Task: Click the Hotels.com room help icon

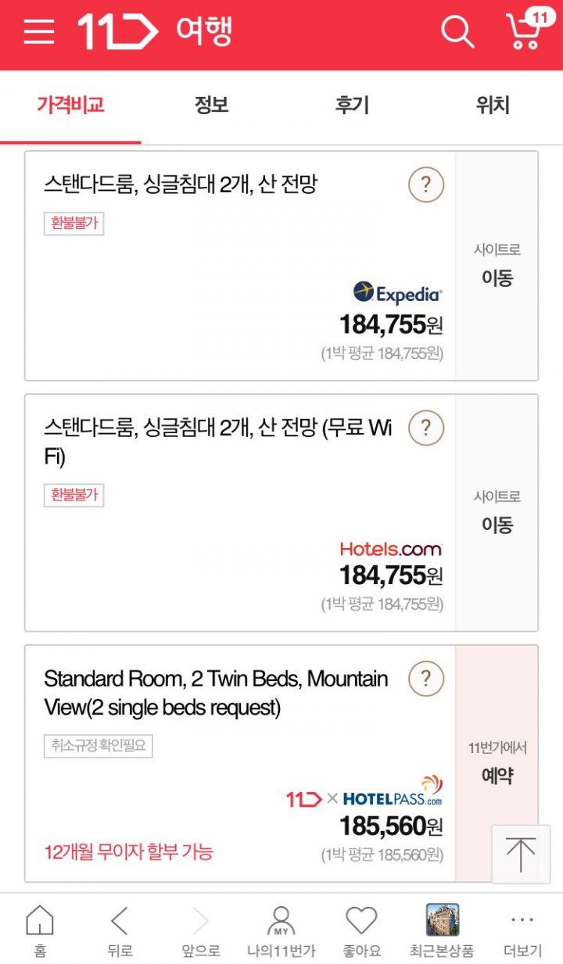Action: click(x=425, y=428)
